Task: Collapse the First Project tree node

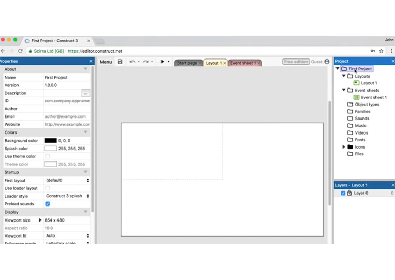Action: (x=338, y=68)
